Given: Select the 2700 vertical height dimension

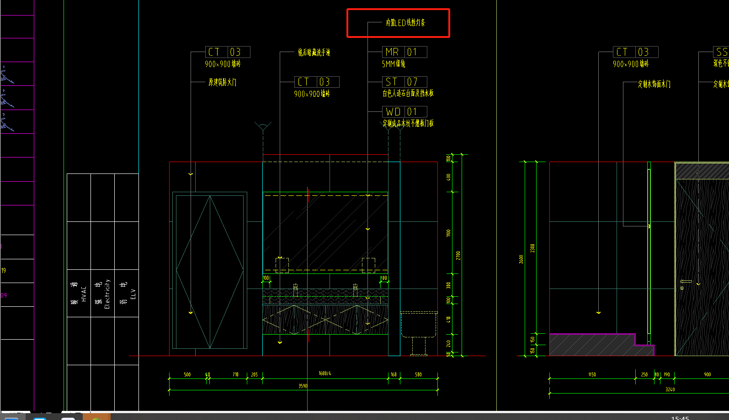Looking at the screenshot, I should pyautogui.click(x=458, y=256).
